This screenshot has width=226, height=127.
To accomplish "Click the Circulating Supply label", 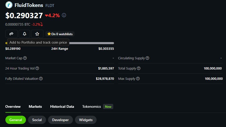I will (x=131, y=58).
